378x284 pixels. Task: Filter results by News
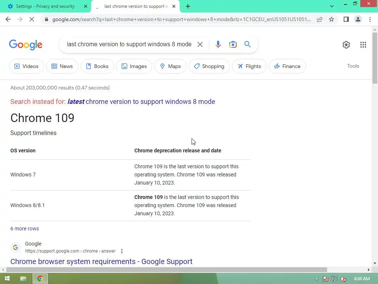click(62, 66)
